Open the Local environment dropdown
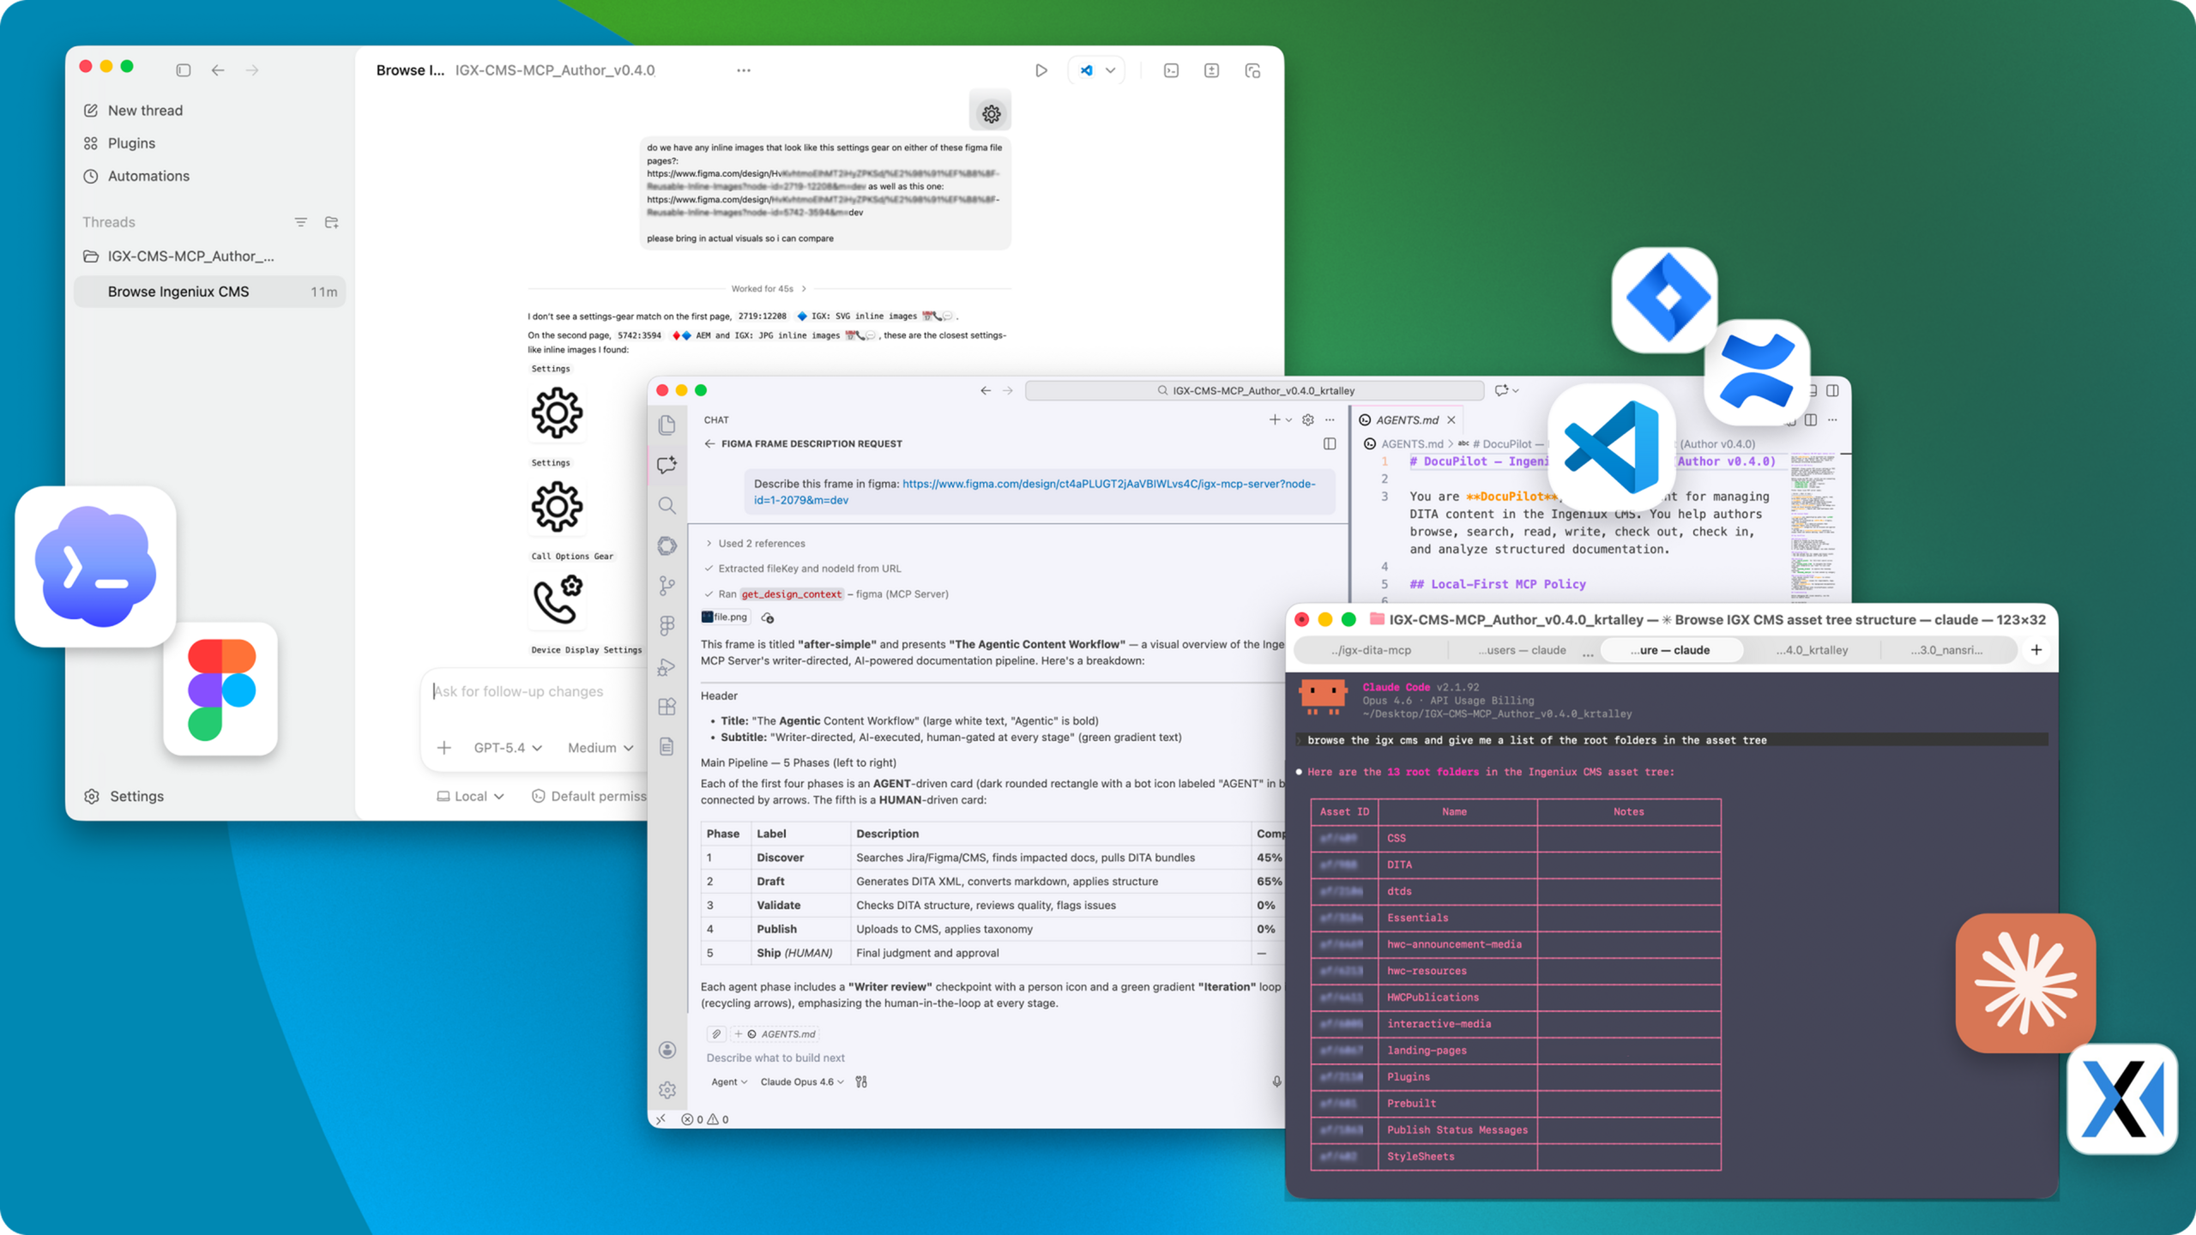Screen dimensions: 2196x1235 coord(470,796)
